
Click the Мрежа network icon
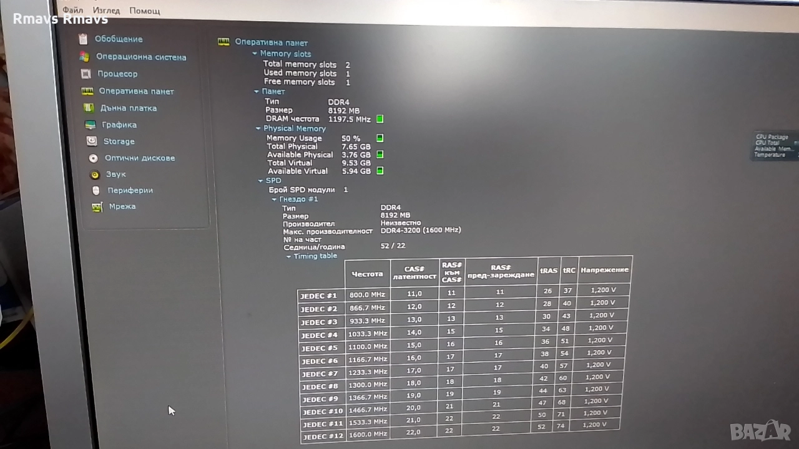96,206
